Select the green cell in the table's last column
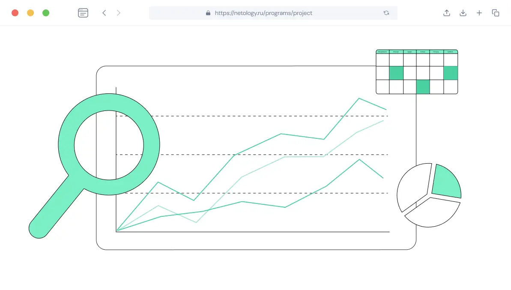Screen dimensions: 511x290 [451, 73]
